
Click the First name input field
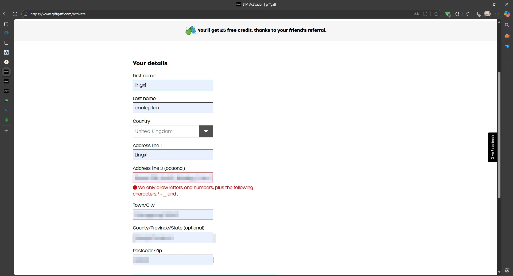(x=173, y=85)
